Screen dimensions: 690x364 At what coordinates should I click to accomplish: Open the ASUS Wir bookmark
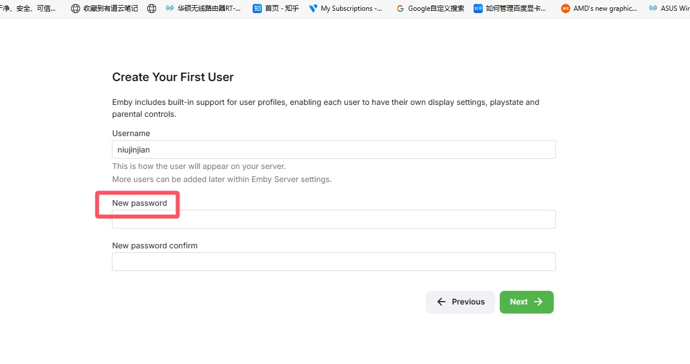tap(669, 9)
